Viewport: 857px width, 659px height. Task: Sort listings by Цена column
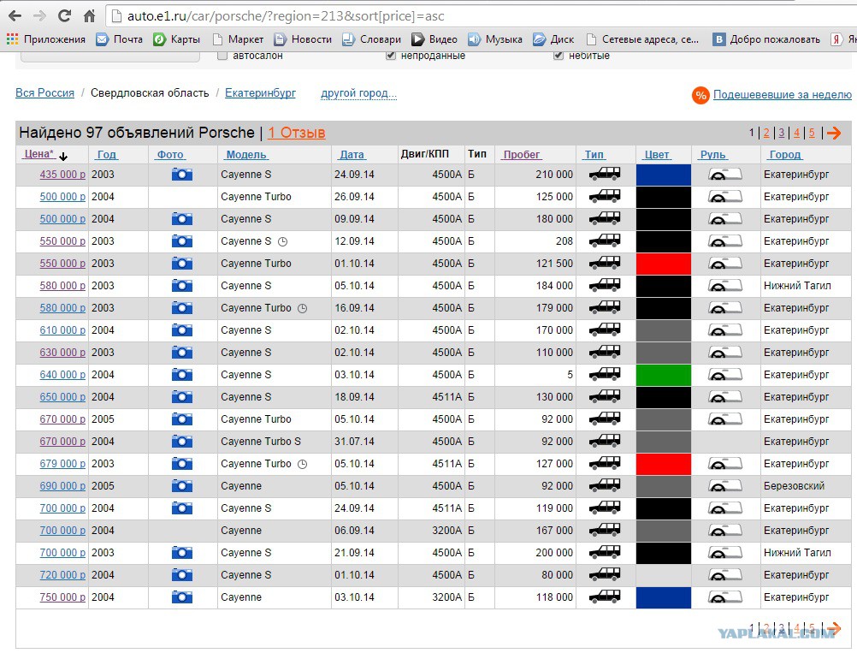tap(38, 154)
